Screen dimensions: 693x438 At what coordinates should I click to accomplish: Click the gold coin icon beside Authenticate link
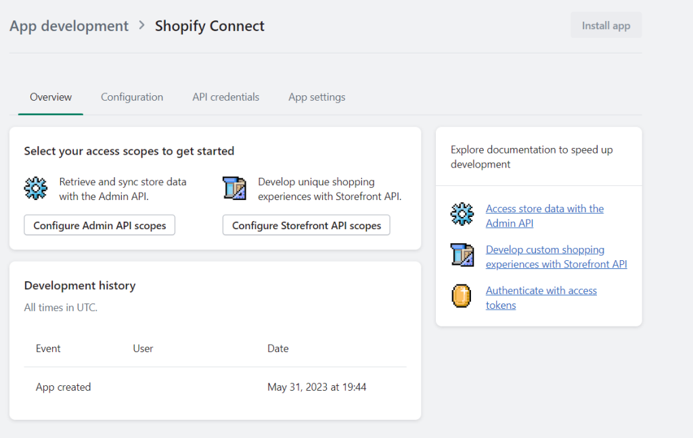462,296
